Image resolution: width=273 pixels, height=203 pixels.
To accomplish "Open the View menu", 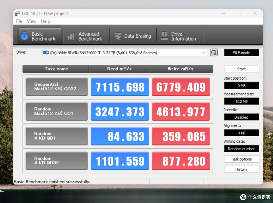I will [32, 21].
